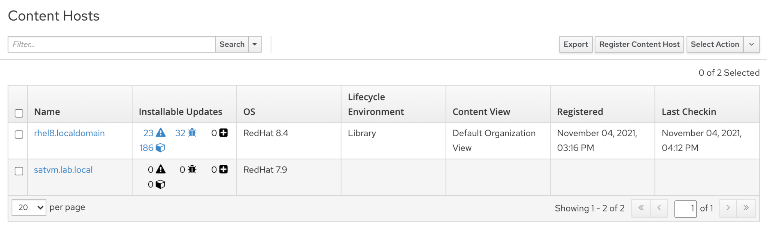The image size is (767, 228).
Task: Go to the next page arrow
Action: (x=728, y=208)
